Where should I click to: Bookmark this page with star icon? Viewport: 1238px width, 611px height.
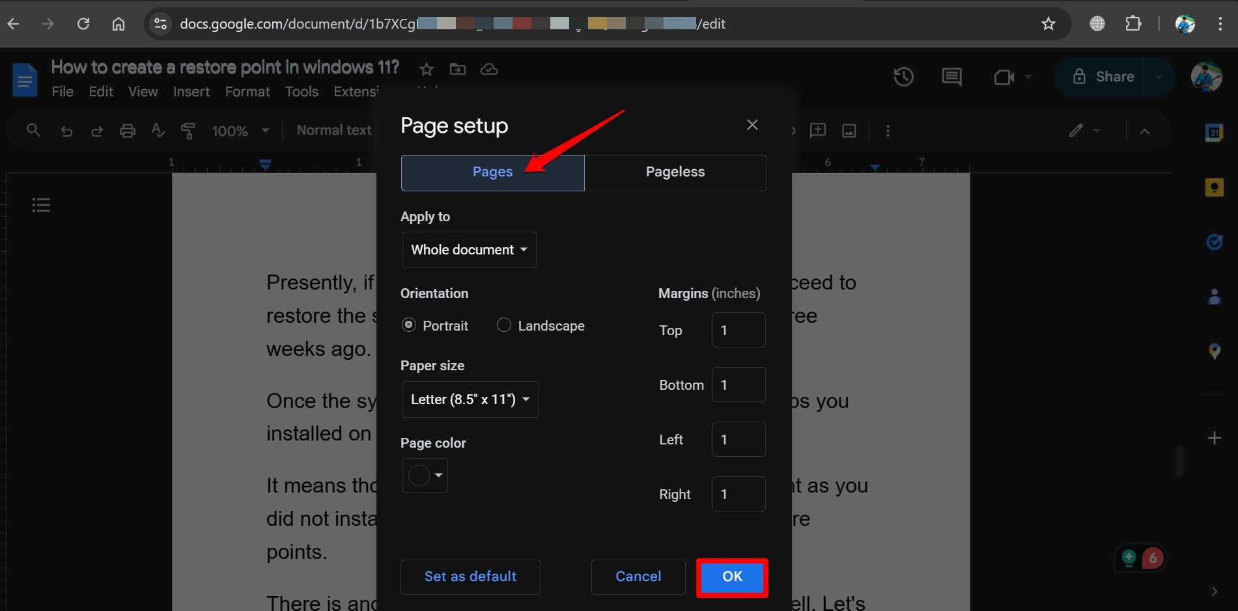click(1048, 24)
